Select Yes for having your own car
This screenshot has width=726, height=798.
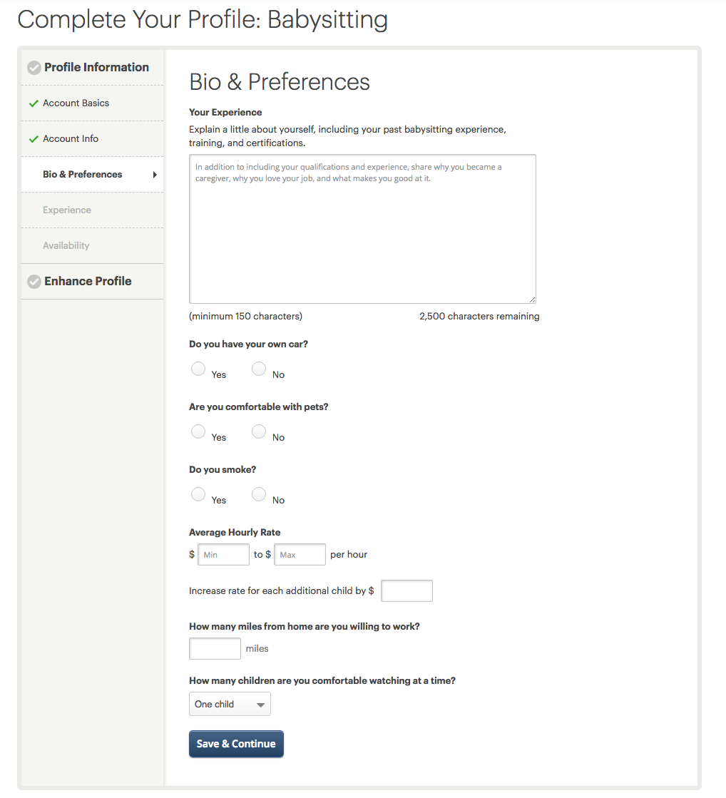point(198,369)
